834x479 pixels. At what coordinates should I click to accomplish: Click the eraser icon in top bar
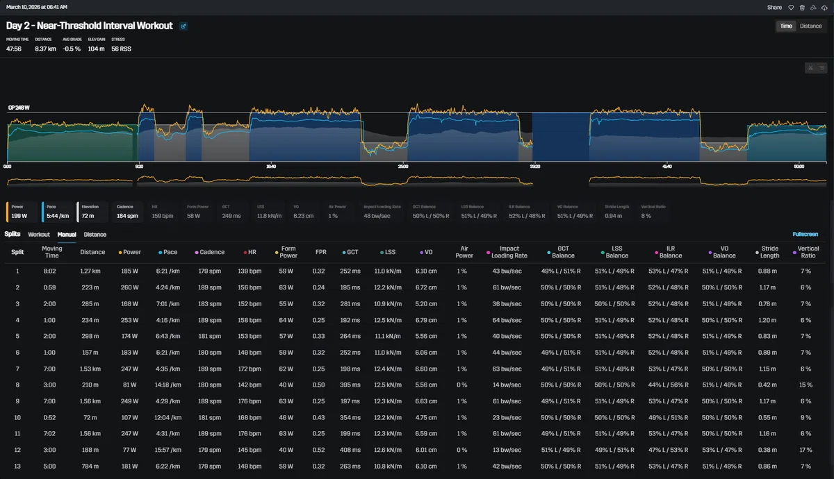click(813, 7)
